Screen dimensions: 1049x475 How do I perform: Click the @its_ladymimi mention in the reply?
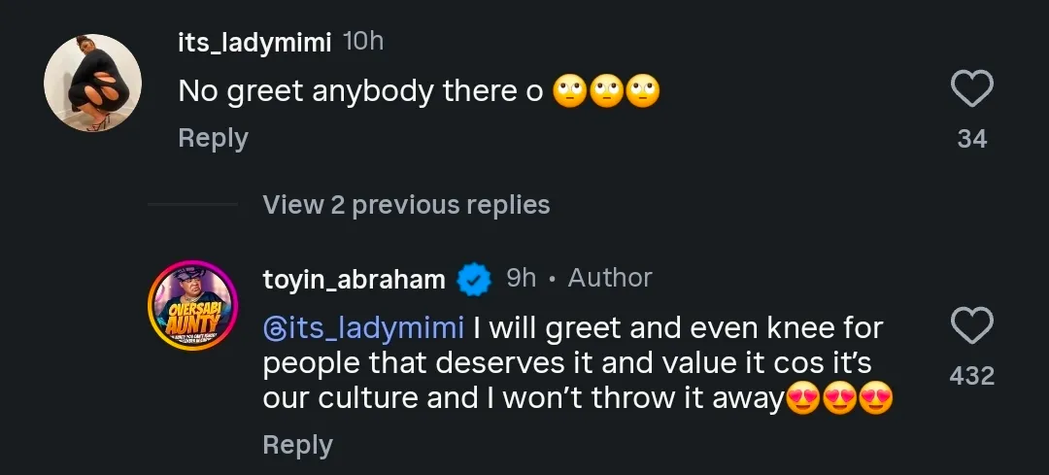tap(363, 327)
